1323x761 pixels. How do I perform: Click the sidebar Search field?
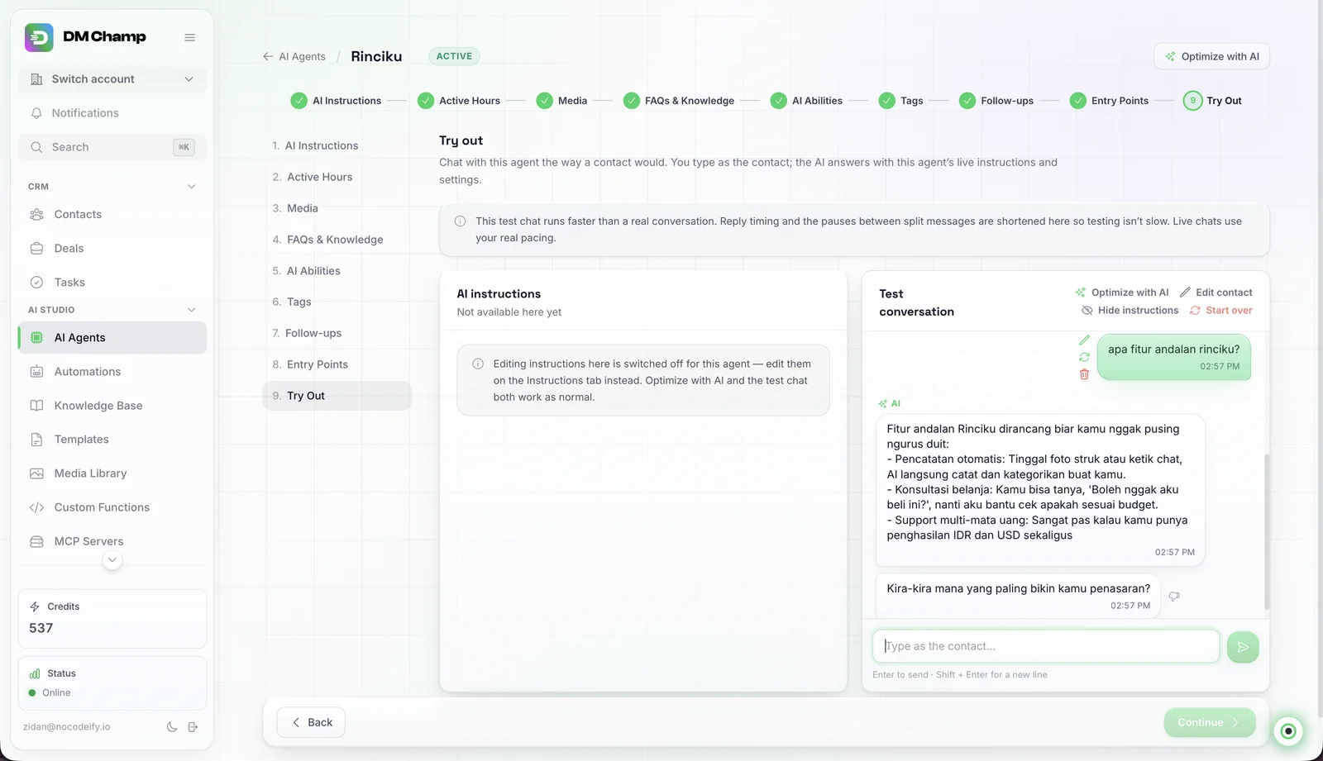coord(112,147)
